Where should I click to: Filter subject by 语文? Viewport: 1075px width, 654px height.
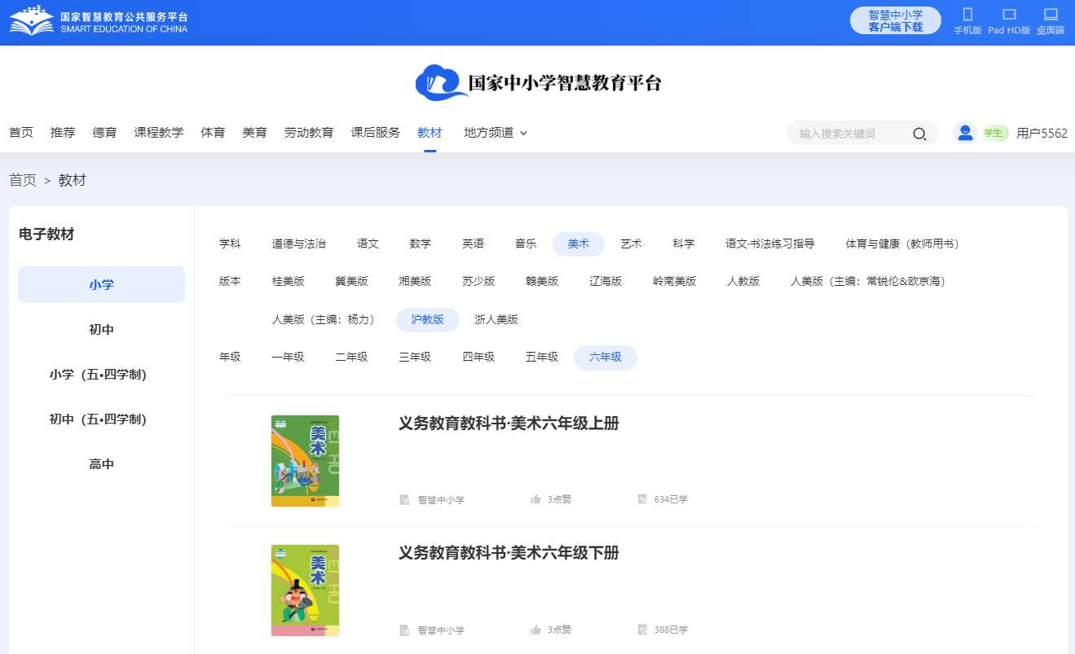click(368, 244)
